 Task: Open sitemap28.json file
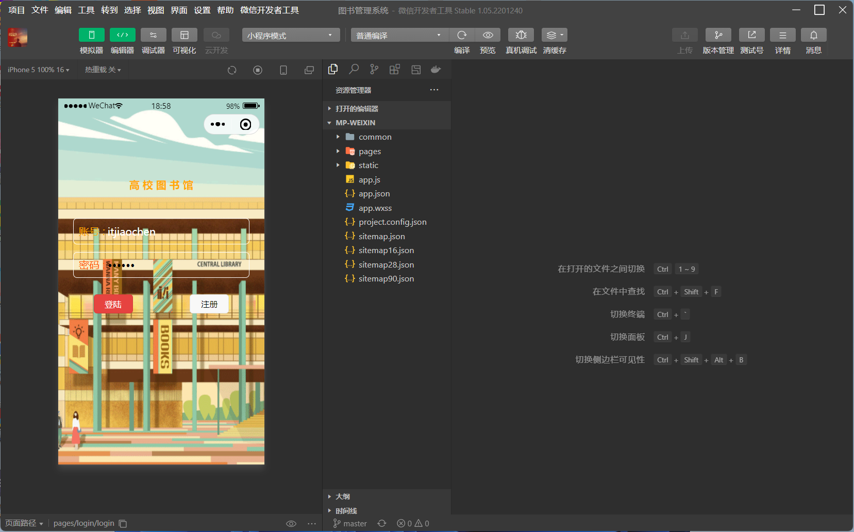(x=387, y=264)
